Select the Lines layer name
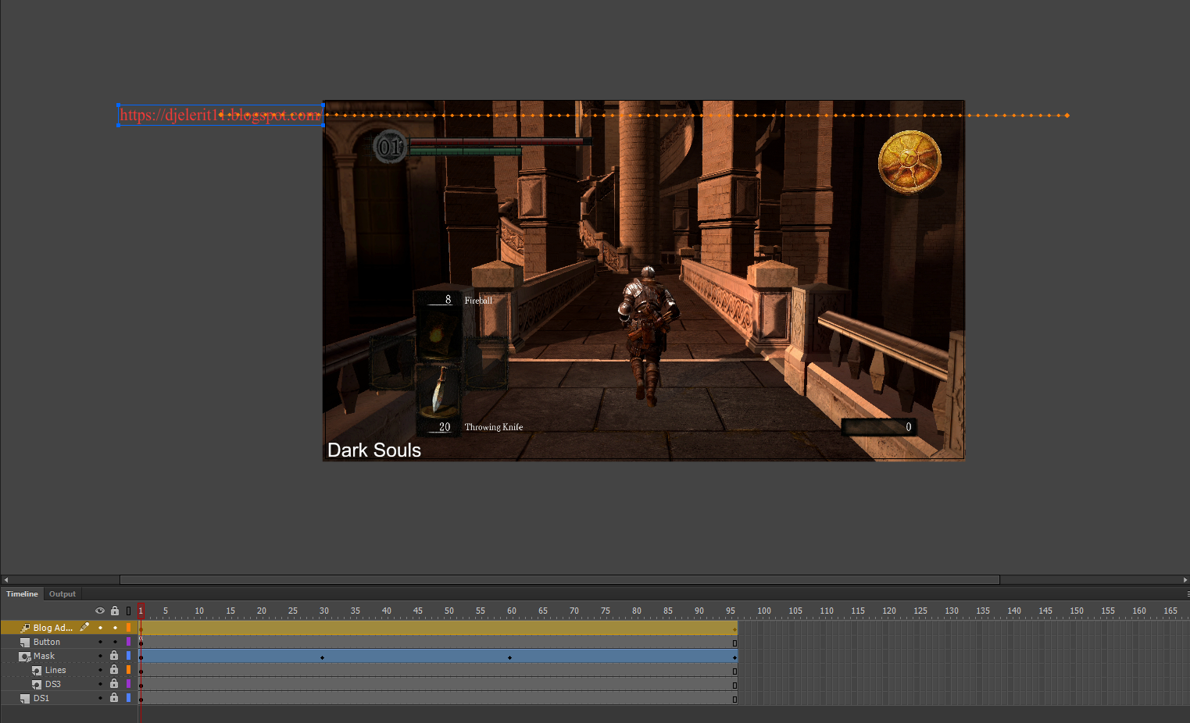Screen dimensions: 1190x723 coord(55,670)
